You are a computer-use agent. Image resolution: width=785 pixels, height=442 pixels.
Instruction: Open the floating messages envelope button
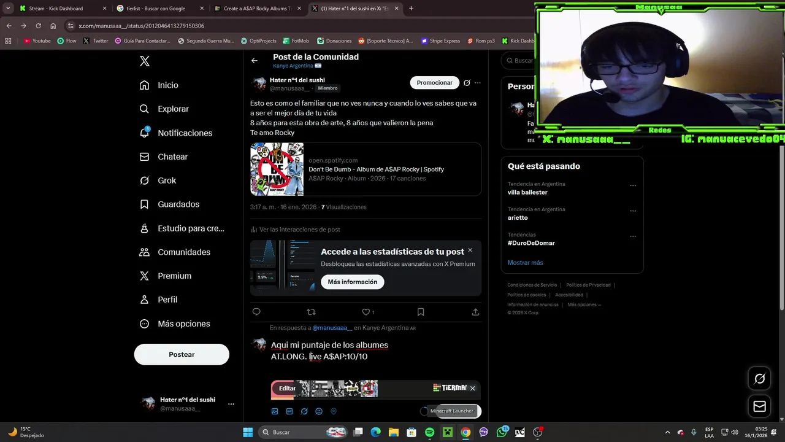(759, 406)
